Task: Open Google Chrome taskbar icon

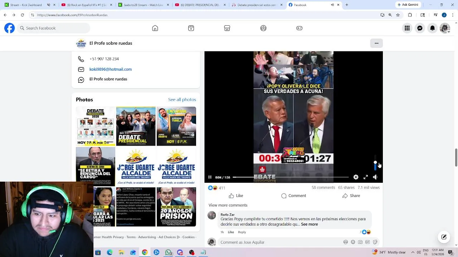Action: 145,252
